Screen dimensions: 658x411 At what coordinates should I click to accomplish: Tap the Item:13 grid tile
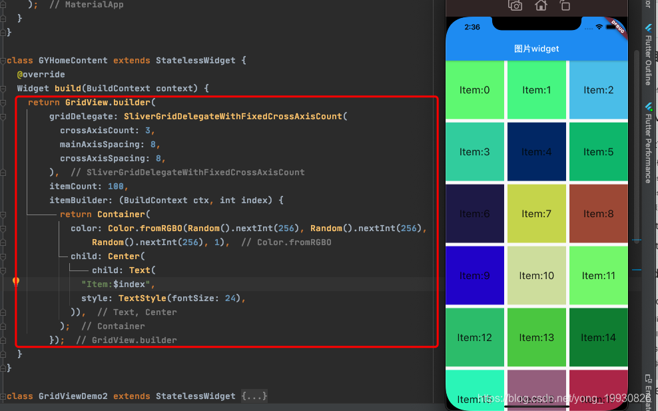(536, 338)
